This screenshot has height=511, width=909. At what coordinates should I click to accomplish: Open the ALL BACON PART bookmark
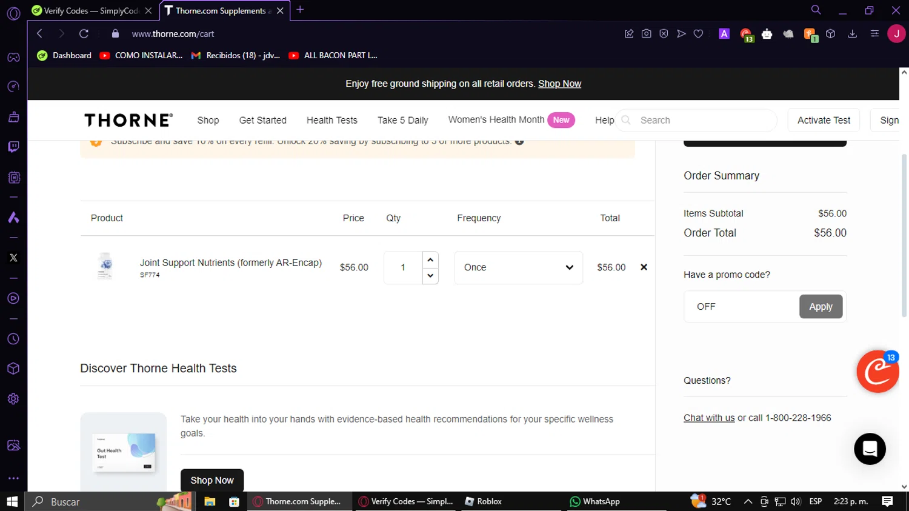333,55
